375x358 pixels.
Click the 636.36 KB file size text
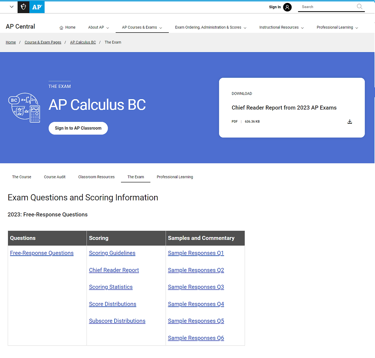pos(252,121)
